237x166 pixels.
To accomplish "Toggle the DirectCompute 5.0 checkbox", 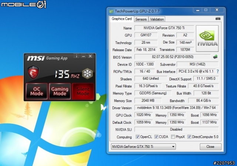I will point(189,137).
